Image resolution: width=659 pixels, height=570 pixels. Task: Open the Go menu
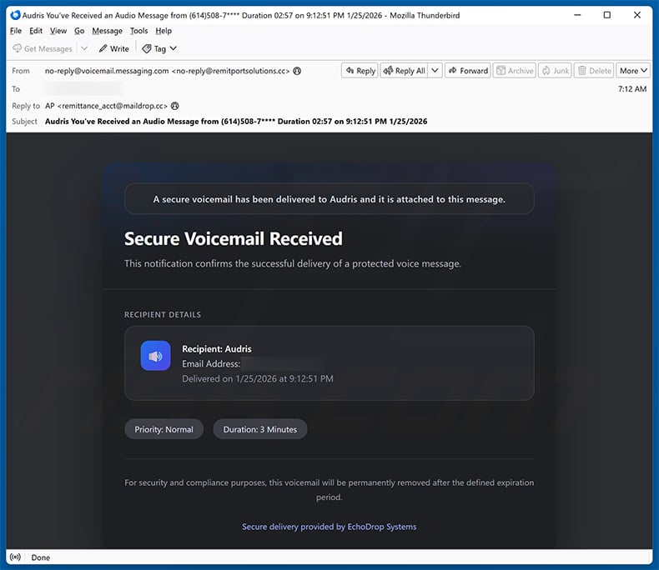pos(79,31)
